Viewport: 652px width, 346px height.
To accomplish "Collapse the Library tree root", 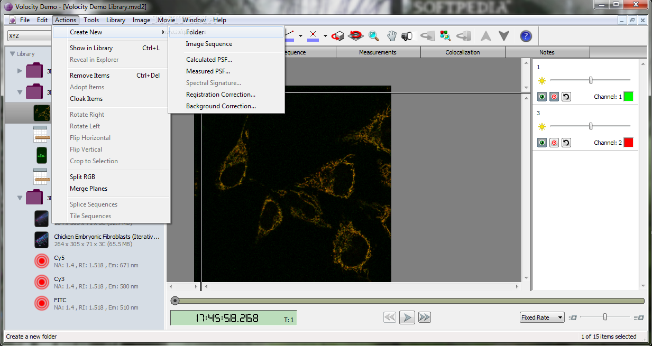I will pos(13,54).
